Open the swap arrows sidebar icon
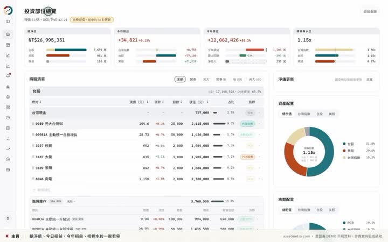The width and height of the screenshot is (388, 242). tap(8, 139)
